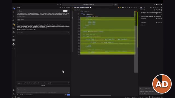This screenshot has height=98, width=175.
Task: Click the Susan Rose command center search
Action: click(x=87, y=5)
